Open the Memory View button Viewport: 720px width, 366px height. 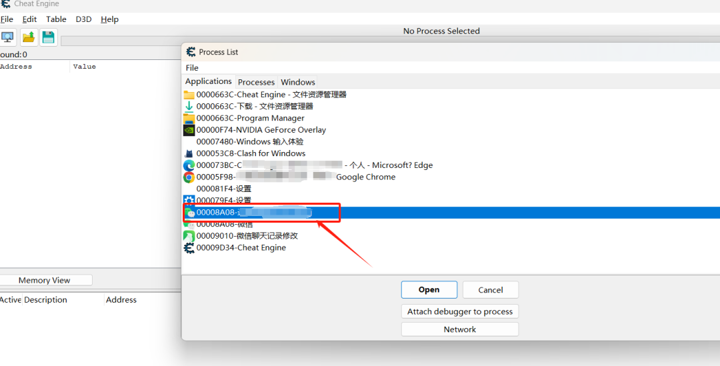(x=45, y=280)
